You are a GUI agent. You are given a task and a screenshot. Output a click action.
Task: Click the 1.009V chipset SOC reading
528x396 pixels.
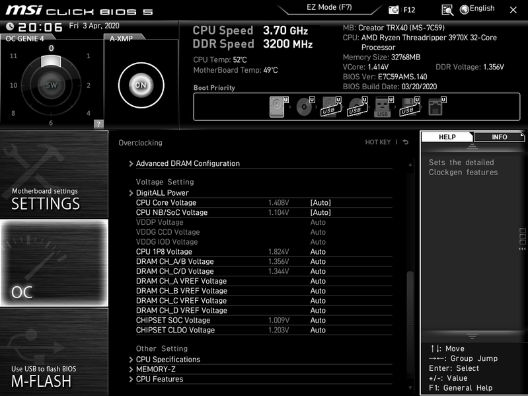[x=278, y=320]
